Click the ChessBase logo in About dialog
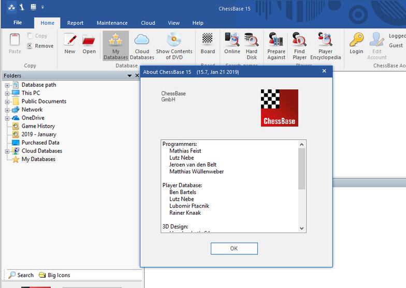Screen dimensions: 406x288 tap(280, 108)
